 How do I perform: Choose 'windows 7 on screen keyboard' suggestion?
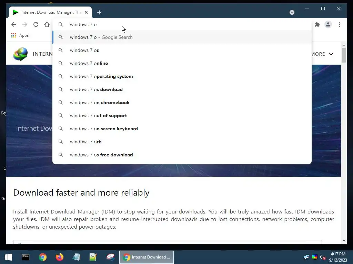[182, 129]
